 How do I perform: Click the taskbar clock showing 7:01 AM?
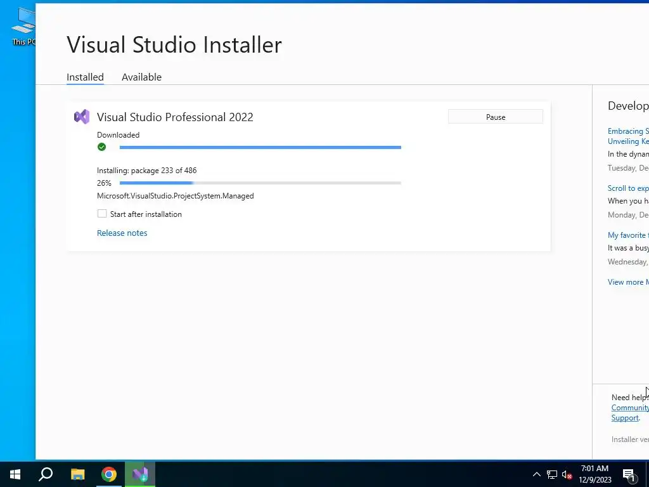pos(594,474)
